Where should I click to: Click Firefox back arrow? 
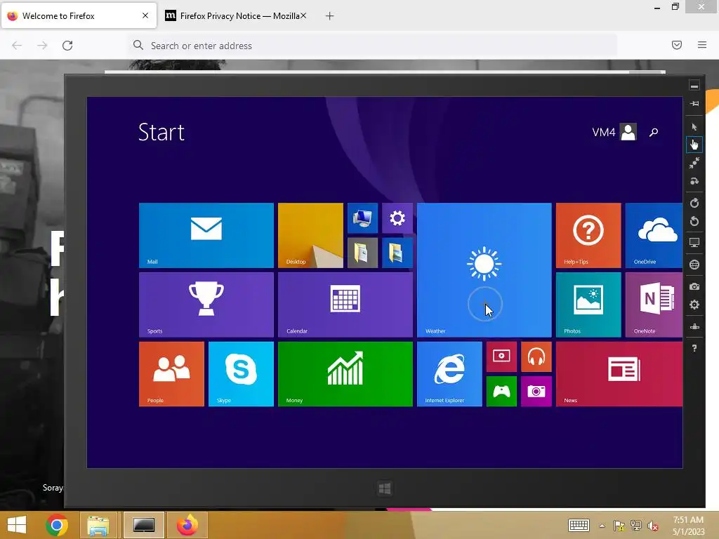[17, 46]
